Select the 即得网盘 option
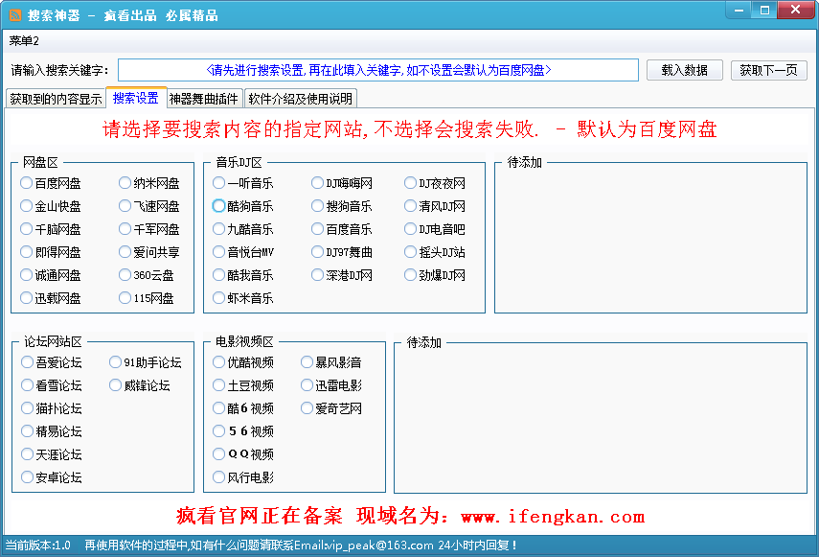 point(51,252)
